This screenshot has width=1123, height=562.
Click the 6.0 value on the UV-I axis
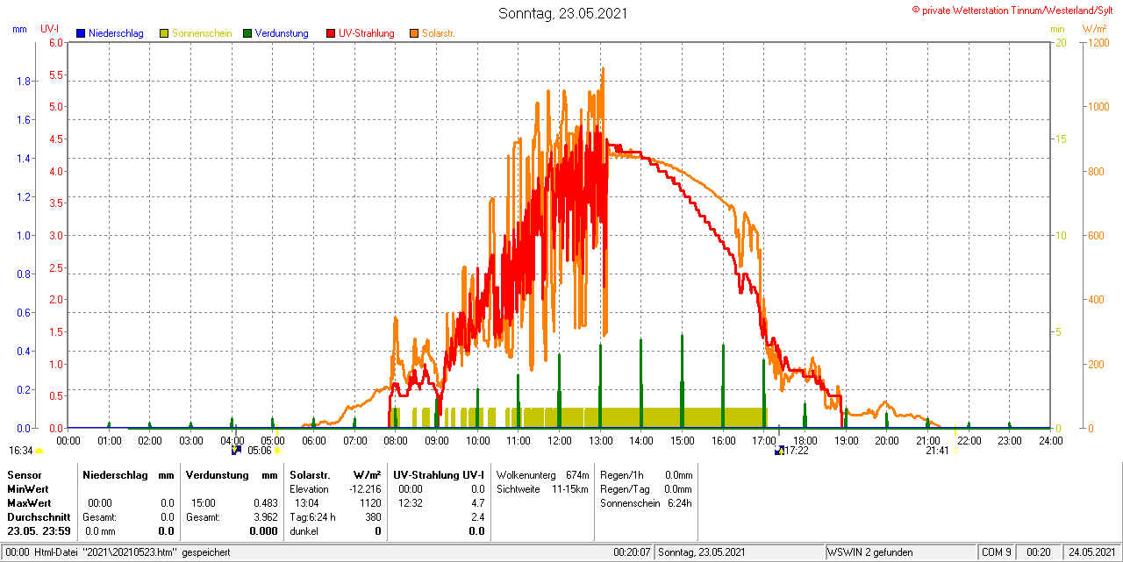pyautogui.click(x=56, y=42)
